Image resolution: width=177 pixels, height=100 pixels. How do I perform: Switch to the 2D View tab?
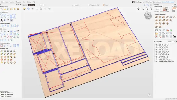[25, 5]
